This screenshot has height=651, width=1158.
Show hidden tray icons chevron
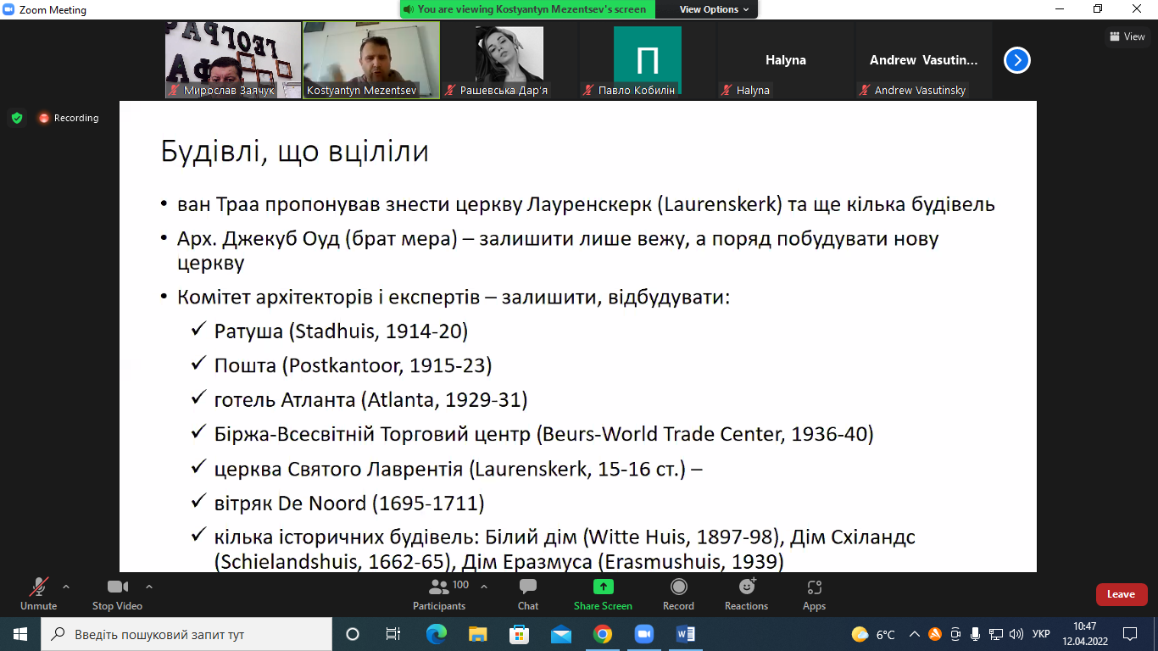915,634
